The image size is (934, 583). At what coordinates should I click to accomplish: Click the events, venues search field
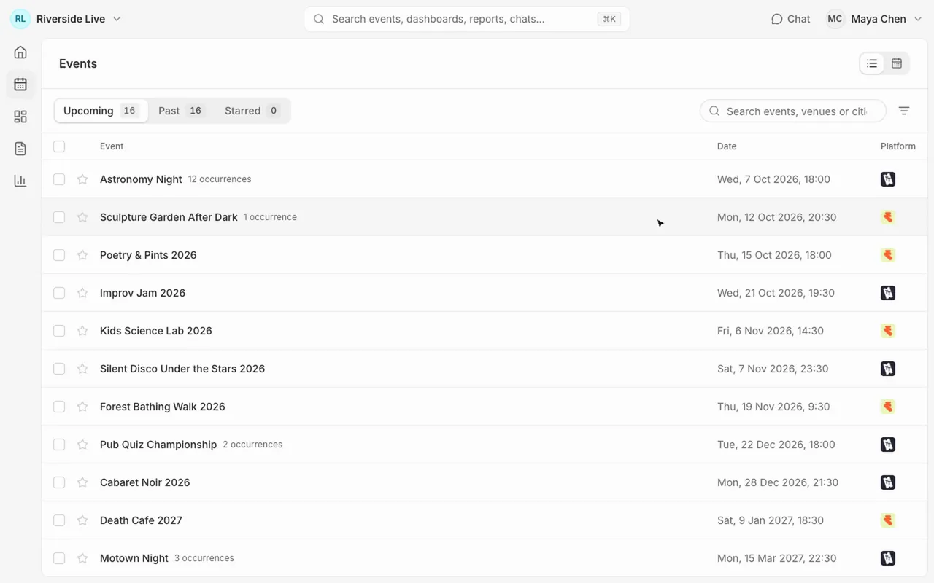793,111
